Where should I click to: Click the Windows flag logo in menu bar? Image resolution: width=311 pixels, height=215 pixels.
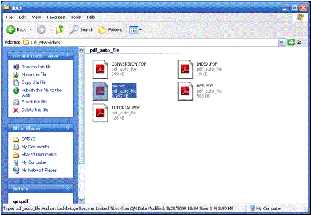point(300,17)
